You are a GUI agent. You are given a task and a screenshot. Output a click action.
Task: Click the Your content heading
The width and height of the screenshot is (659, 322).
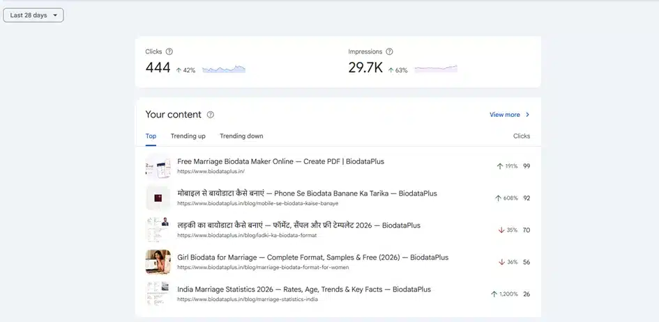(173, 115)
